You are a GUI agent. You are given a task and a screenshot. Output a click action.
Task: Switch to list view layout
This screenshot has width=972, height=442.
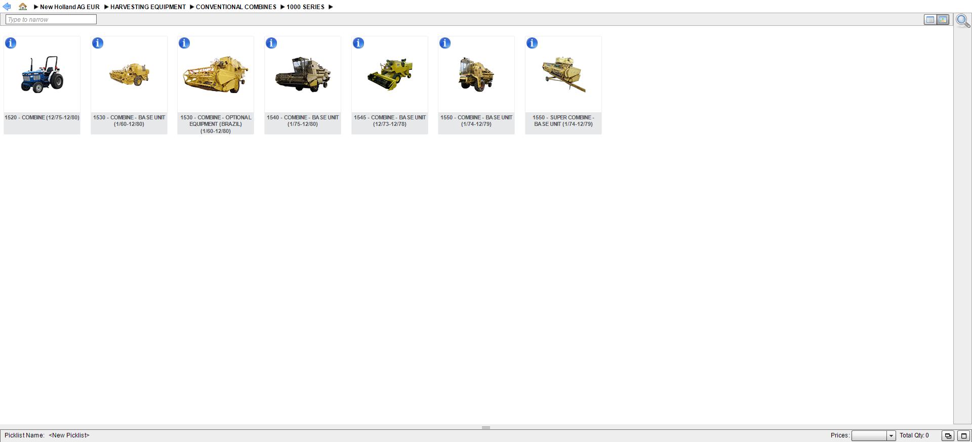(930, 20)
